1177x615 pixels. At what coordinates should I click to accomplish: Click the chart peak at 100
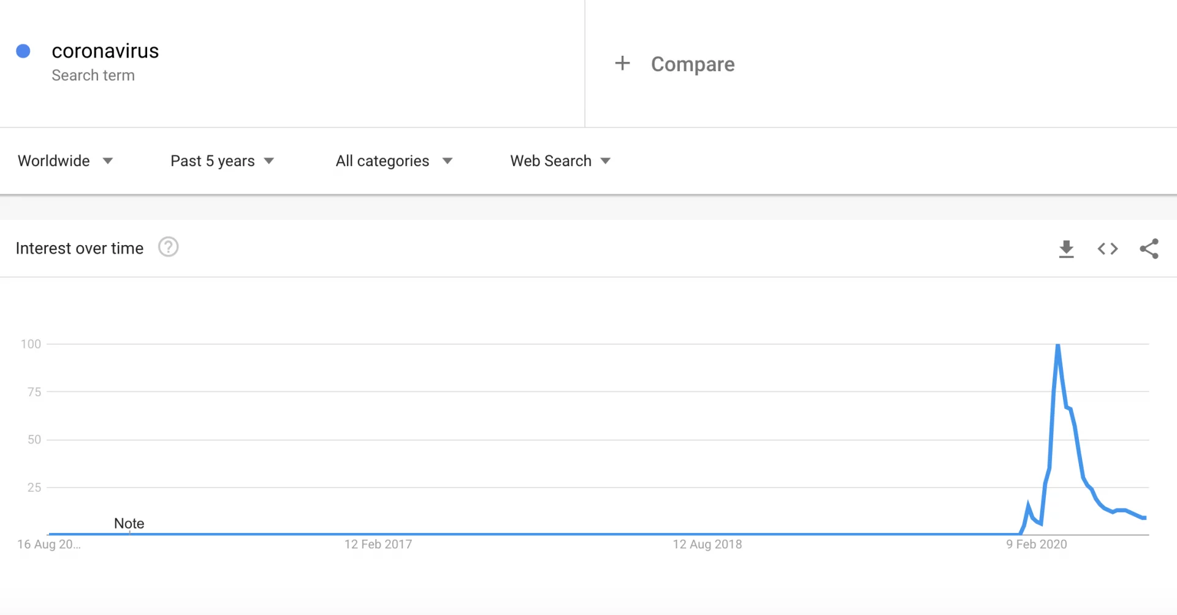tap(1057, 346)
